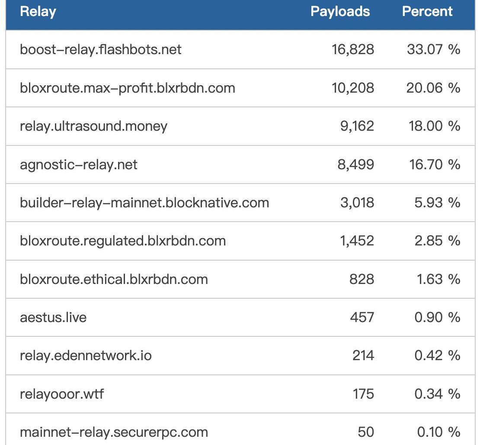Click relay.ultrasound.money in the table
The width and height of the screenshot is (480, 445).
tap(93, 126)
